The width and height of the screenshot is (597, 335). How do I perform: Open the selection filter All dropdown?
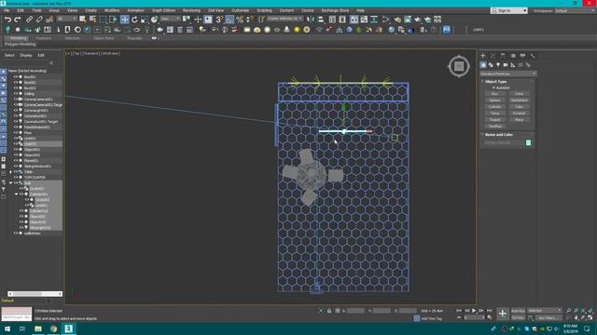[x=67, y=19]
